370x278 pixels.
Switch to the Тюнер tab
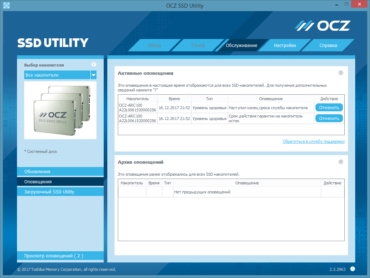(x=198, y=45)
